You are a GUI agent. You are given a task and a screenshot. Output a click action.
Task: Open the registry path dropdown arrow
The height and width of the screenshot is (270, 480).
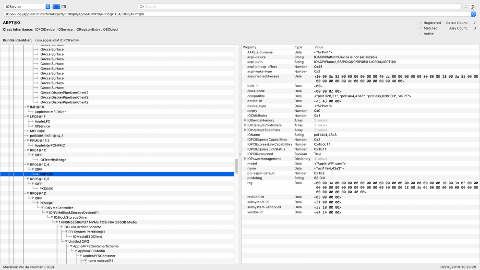click(x=474, y=14)
